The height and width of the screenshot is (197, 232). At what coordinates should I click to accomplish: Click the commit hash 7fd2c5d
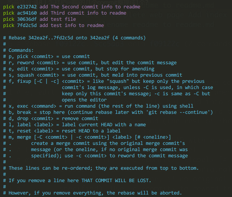click(27, 25)
